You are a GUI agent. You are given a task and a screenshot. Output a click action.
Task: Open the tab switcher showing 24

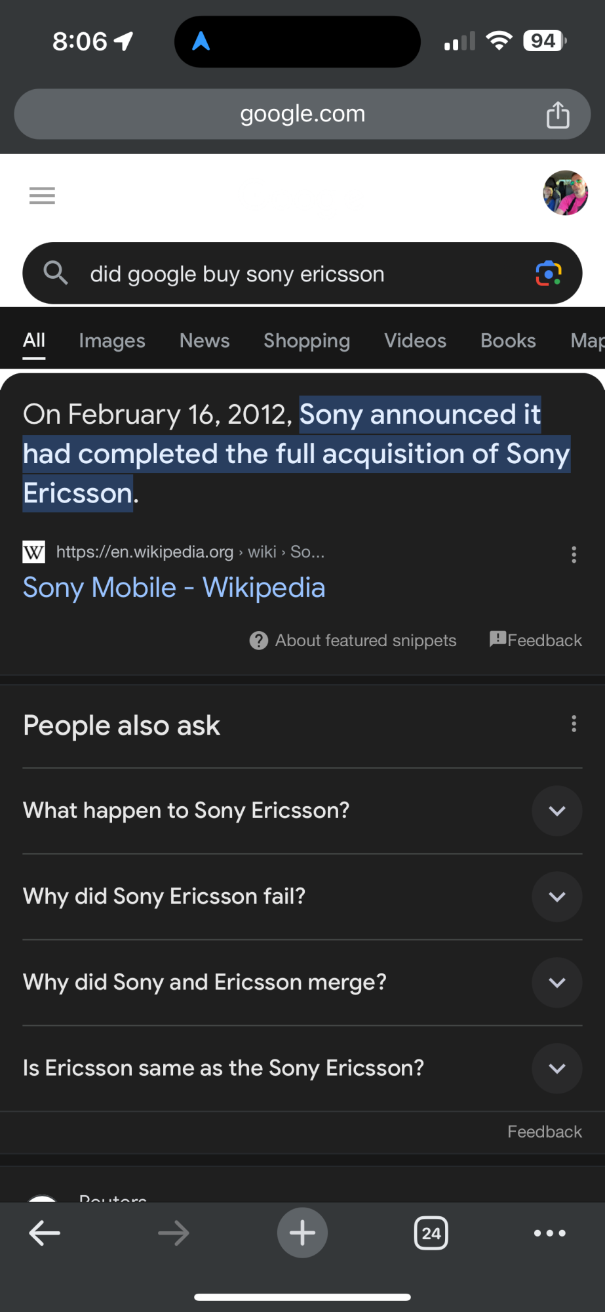point(431,1233)
